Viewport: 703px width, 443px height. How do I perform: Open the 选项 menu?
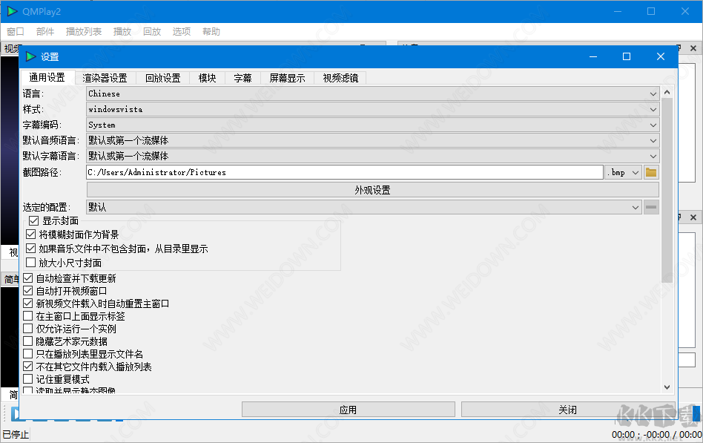tap(182, 31)
